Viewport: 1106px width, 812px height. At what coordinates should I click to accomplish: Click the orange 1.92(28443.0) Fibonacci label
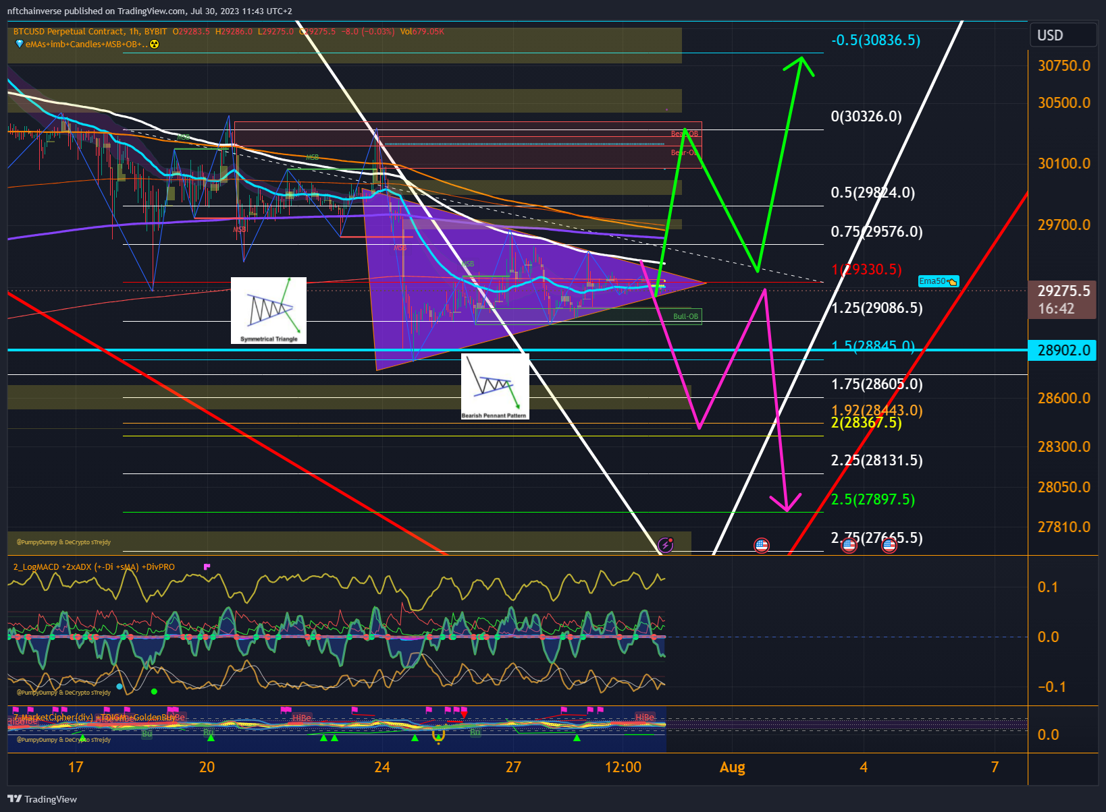876,410
